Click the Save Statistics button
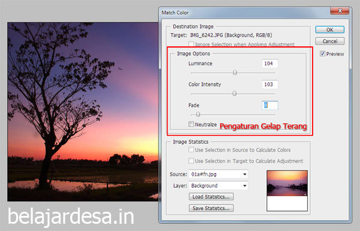 (211, 208)
